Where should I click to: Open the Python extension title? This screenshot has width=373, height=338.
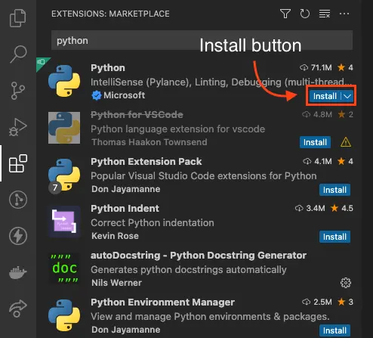pyautogui.click(x=108, y=68)
